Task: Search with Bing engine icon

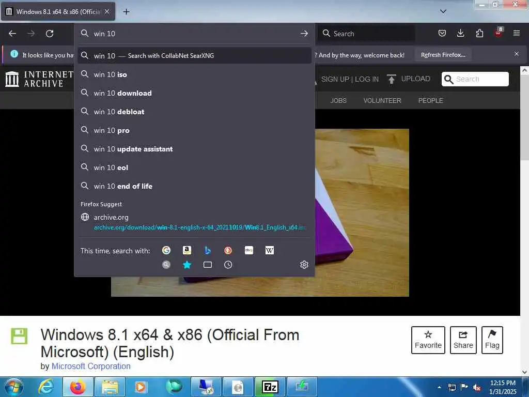Action: tap(208, 250)
